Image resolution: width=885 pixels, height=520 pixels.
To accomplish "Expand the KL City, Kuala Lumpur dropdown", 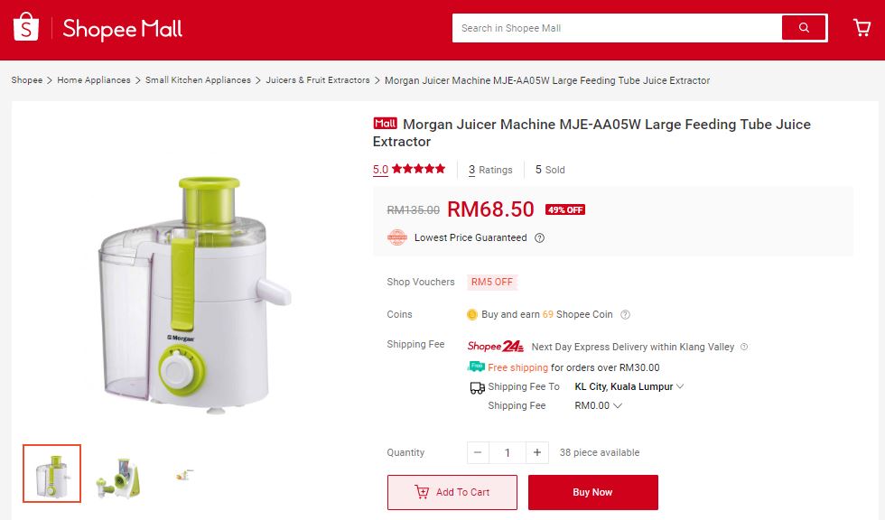I will (629, 387).
